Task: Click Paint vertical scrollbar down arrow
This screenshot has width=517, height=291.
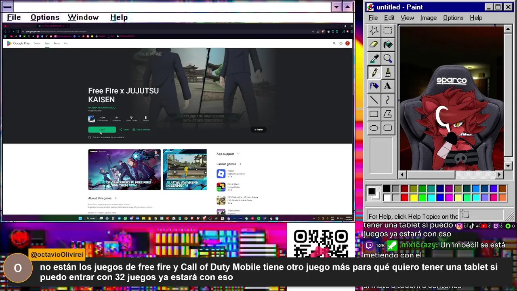Action: [x=508, y=166]
